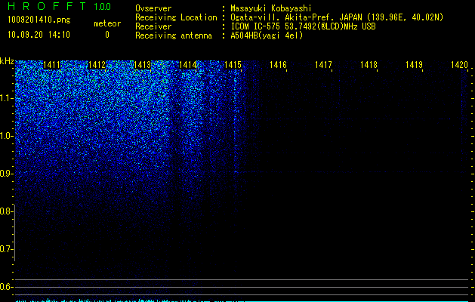Viewport: 475px width, 302px height.
Task: Click the Receiving antenna label
Action: click(x=174, y=35)
